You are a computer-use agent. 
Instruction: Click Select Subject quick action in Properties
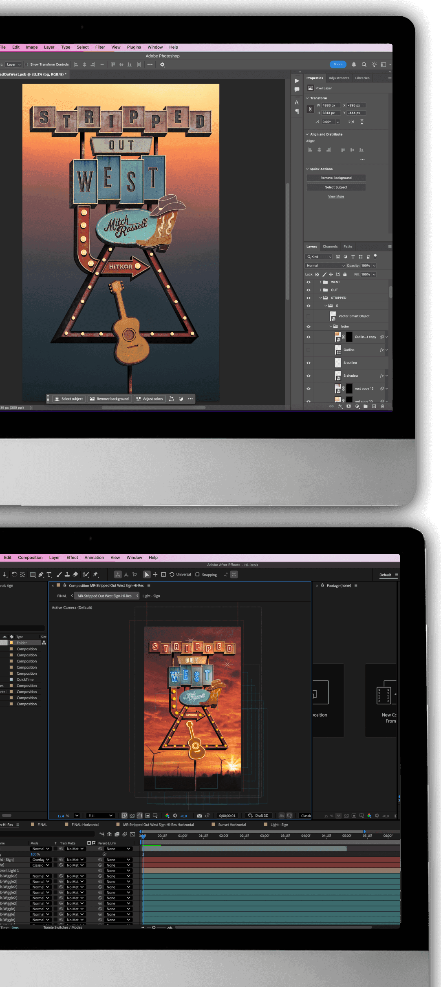click(x=336, y=187)
